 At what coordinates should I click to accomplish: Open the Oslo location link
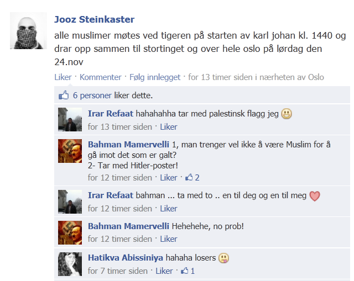tap(316, 77)
